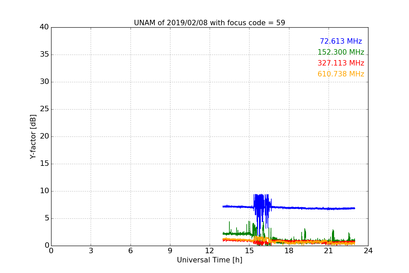Image resolution: width=409 pixels, height=273 pixels.
Task: Select the red 327.113 MHz legend label
Action: pos(341,63)
